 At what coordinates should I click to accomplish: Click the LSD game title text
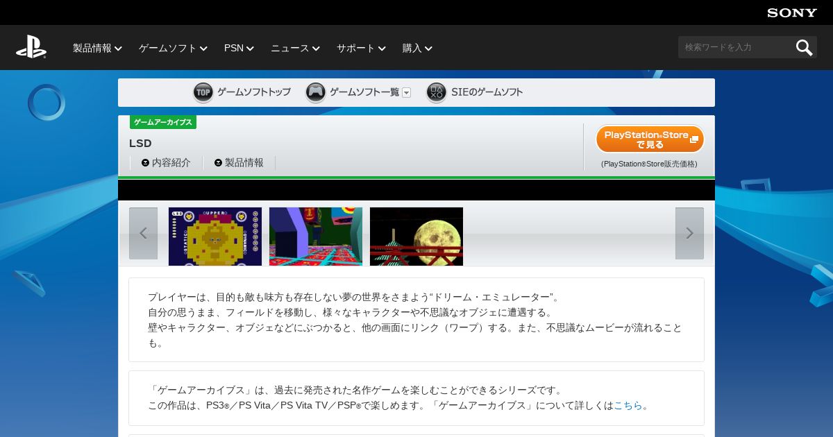(140, 144)
